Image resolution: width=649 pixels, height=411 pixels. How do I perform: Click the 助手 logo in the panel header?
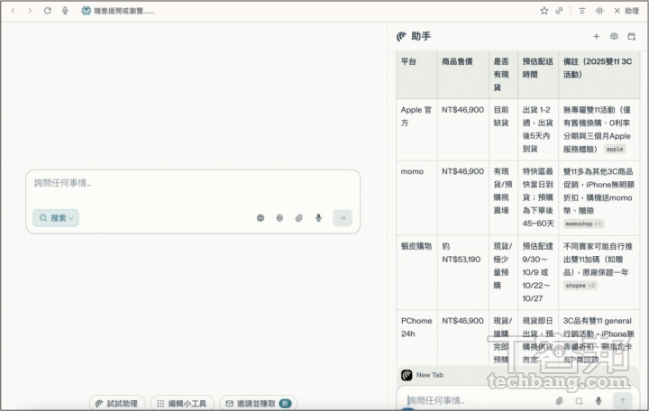(x=401, y=36)
